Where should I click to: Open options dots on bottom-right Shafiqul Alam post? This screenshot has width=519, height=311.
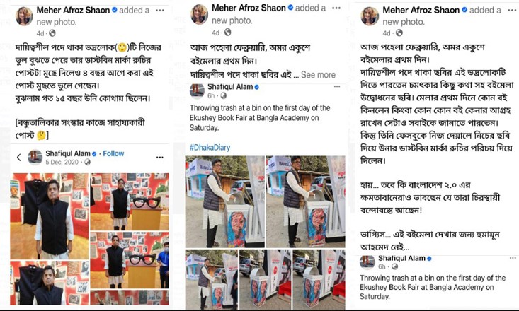[513, 258]
